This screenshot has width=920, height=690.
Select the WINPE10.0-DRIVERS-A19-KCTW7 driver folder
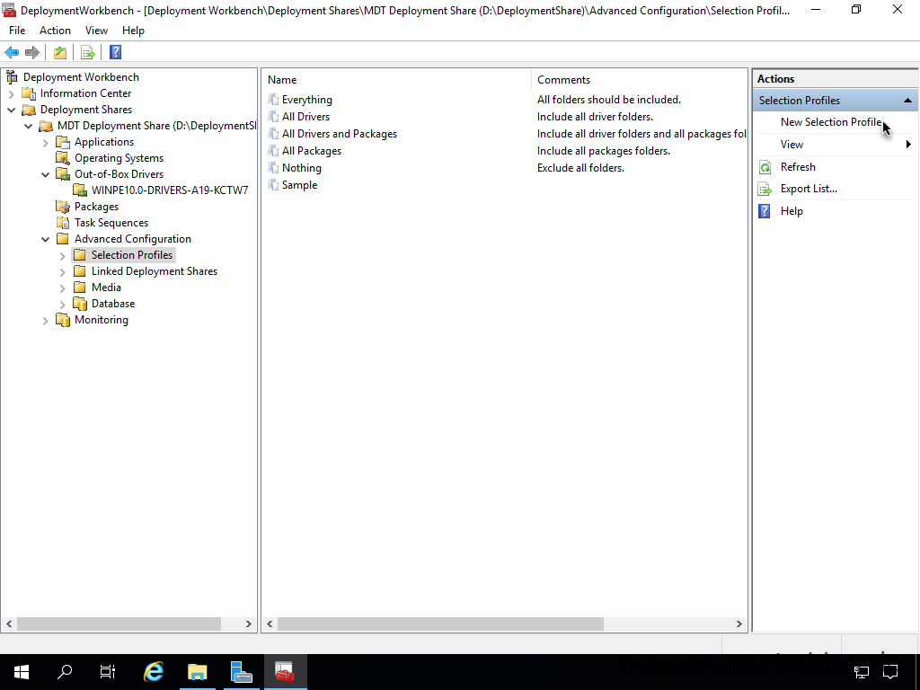[x=169, y=190]
